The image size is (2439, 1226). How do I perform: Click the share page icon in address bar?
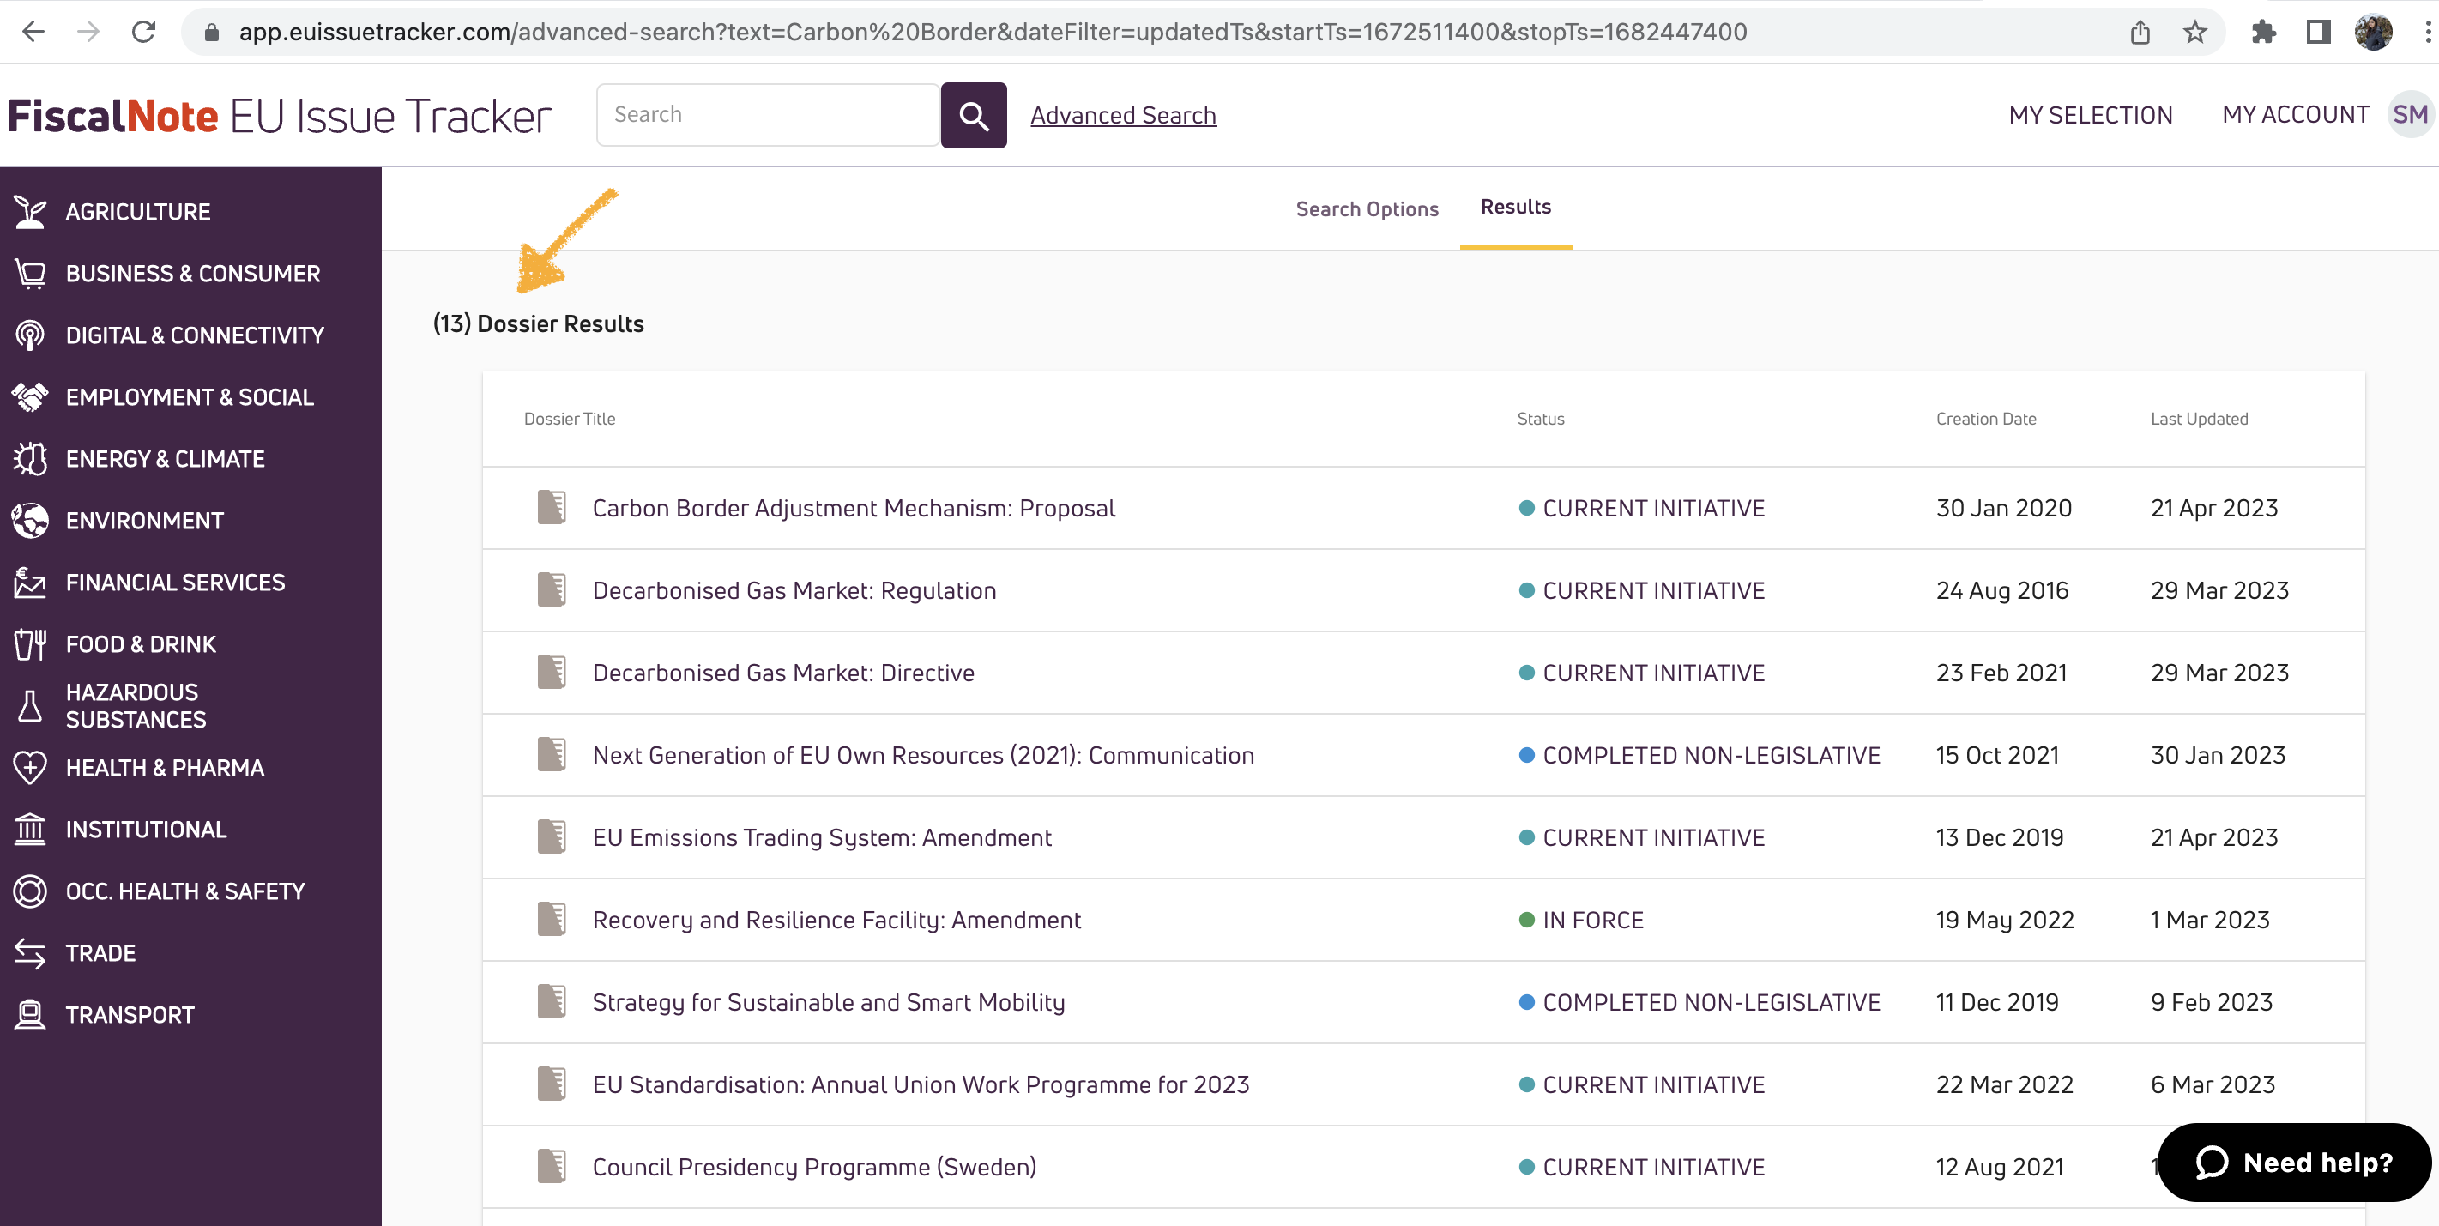(x=2140, y=33)
